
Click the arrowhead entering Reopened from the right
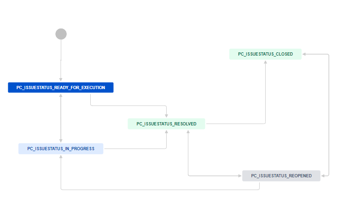pyautogui.click(x=323, y=175)
